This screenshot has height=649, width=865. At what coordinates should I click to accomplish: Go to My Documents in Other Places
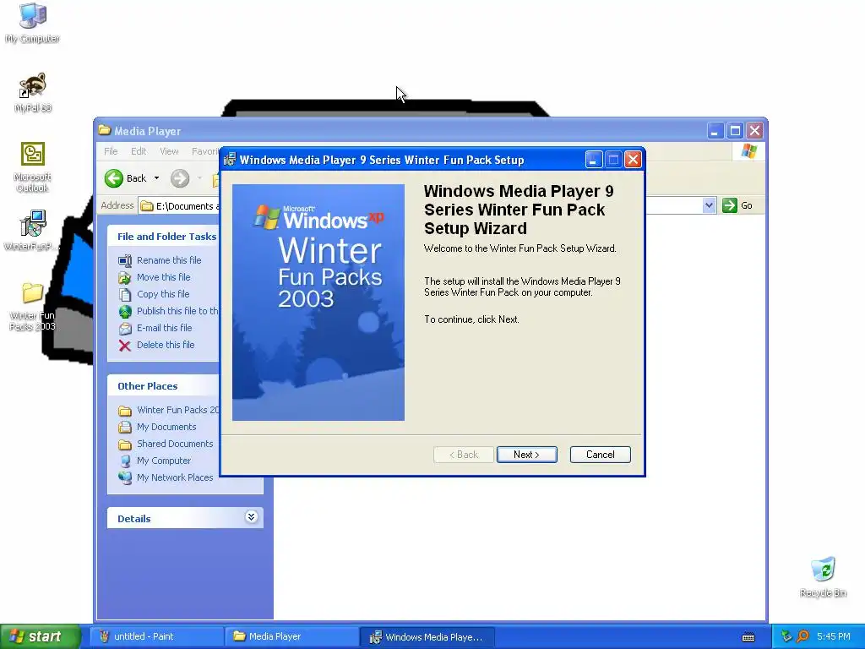tap(166, 427)
